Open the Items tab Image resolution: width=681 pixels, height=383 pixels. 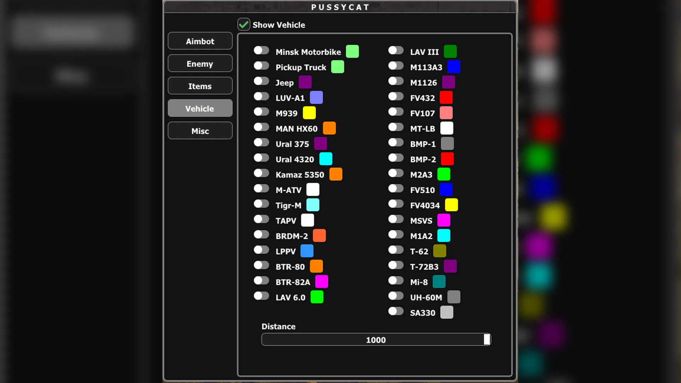coord(200,86)
